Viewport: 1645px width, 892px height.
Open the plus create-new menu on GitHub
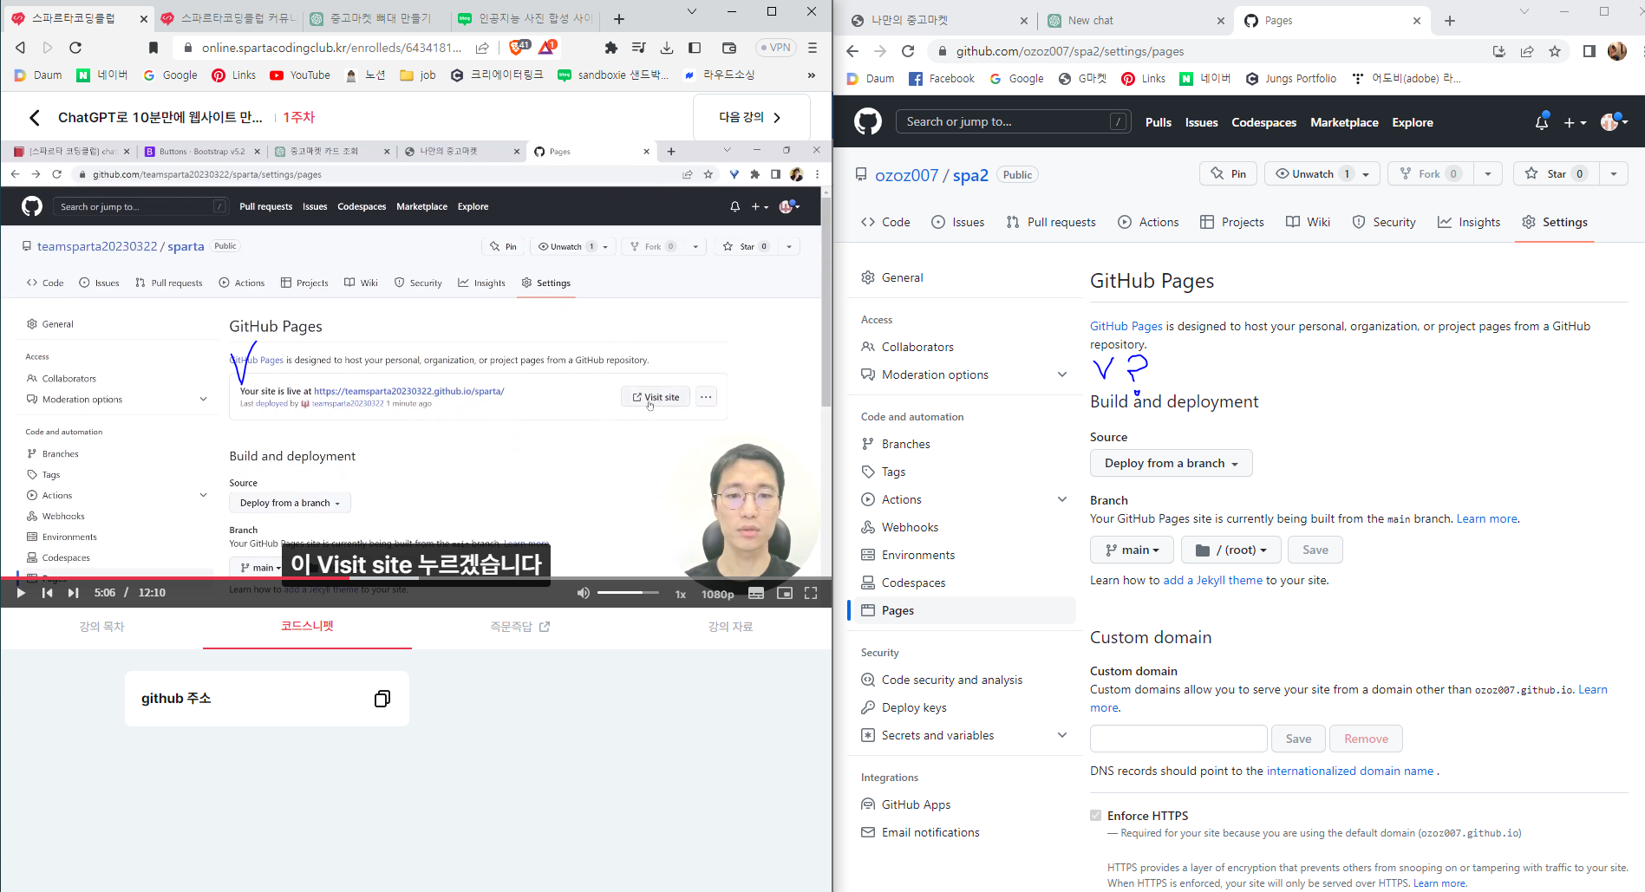point(1575,122)
